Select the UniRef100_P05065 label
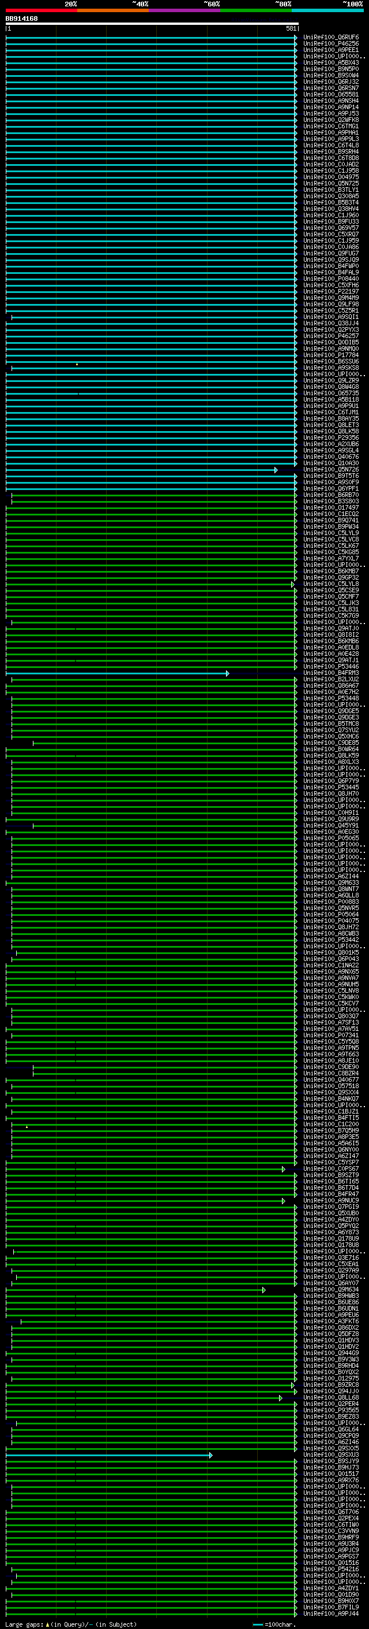 [331, 838]
